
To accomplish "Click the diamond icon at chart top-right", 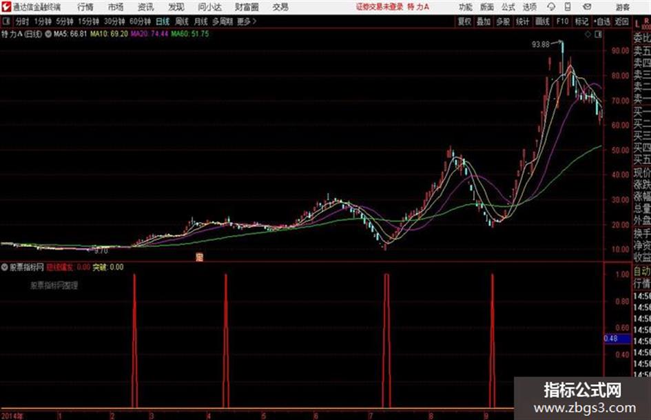I will click(588, 34).
